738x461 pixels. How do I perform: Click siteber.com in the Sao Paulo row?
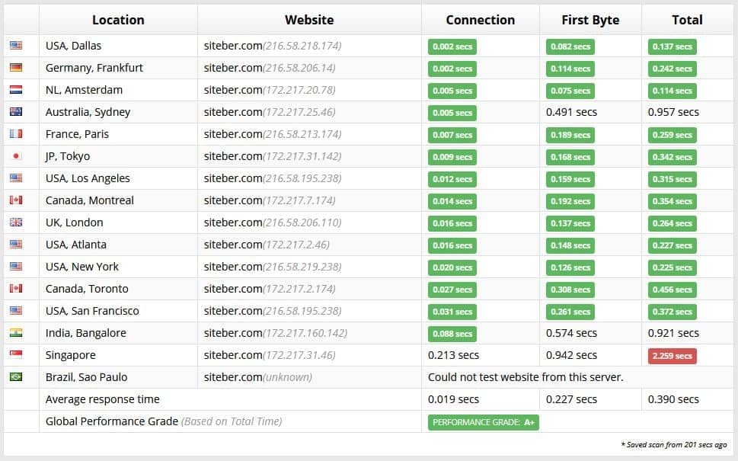pyautogui.click(x=232, y=377)
